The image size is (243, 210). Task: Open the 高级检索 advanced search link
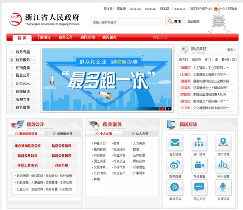click(194, 21)
